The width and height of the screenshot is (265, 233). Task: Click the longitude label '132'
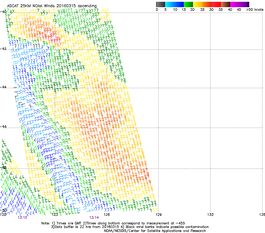click(211, 215)
